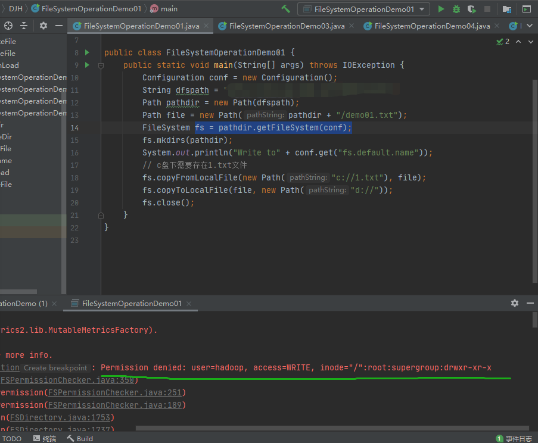Close the FileSystemOperationDemo01.java tab
The image size is (538, 443).
206,26
